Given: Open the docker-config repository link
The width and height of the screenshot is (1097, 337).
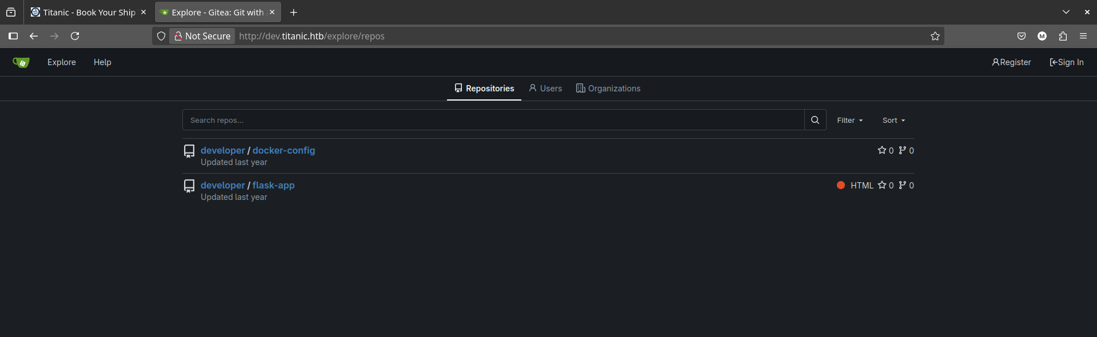Looking at the screenshot, I should [284, 150].
